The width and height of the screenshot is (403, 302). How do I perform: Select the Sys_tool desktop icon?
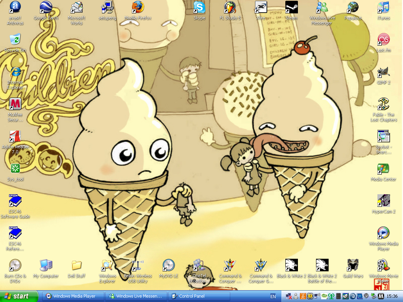point(15,172)
